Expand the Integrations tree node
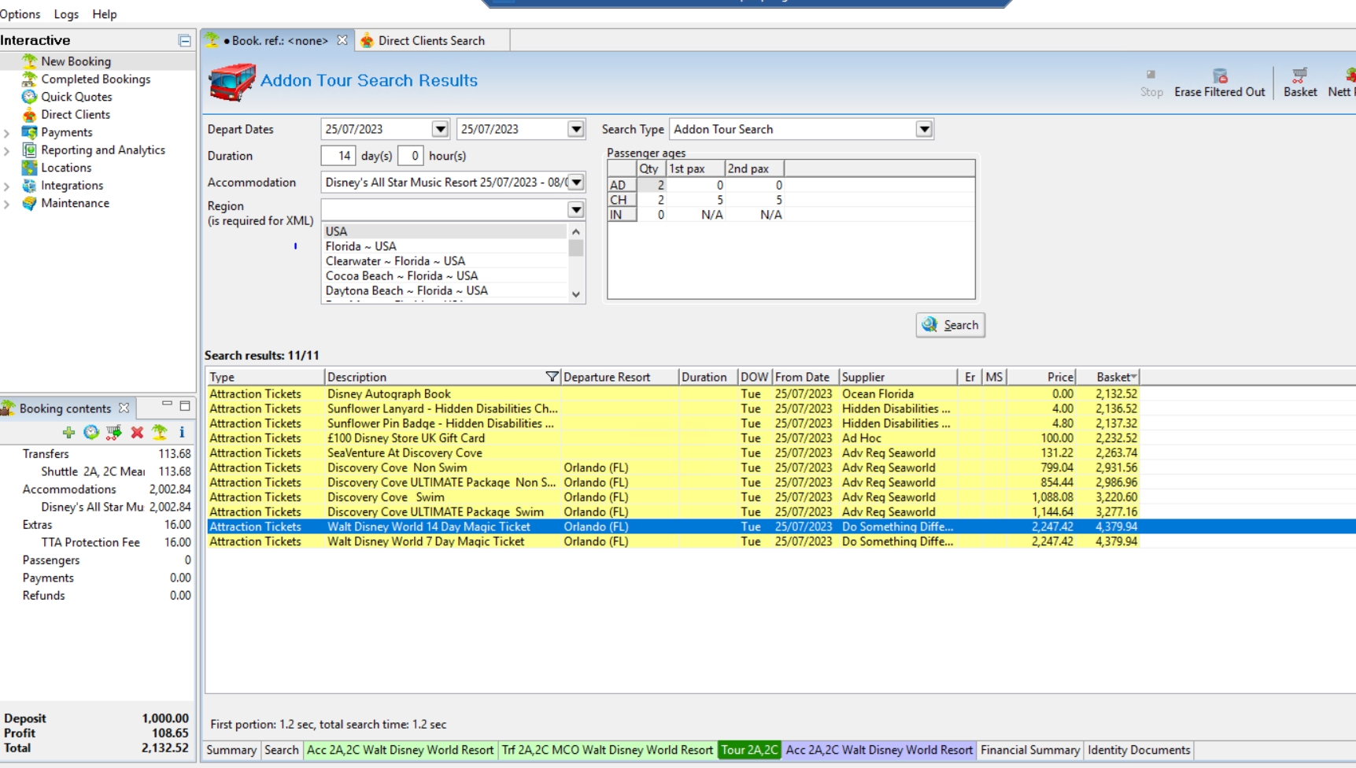 pos(7,186)
